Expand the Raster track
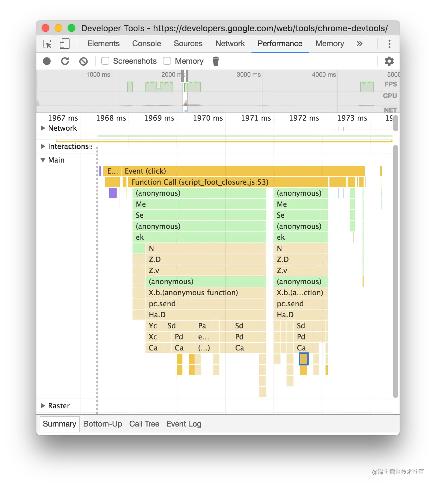The image size is (436, 487). [43, 406]
